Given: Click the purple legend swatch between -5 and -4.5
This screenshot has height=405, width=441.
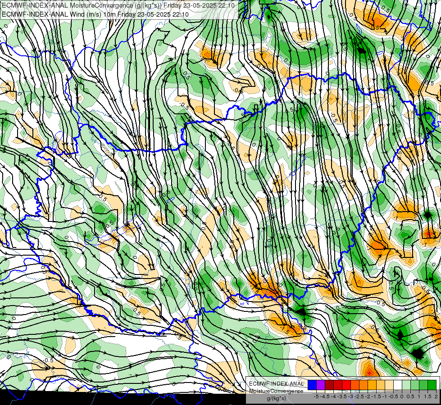Looking at the screenshot, I should 321,385.
